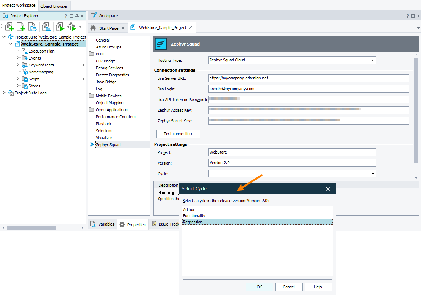The width and height of the screenshot is (421, 295).
Task: Click the Add Existing Item folder icon
Action: click(32, 27)
